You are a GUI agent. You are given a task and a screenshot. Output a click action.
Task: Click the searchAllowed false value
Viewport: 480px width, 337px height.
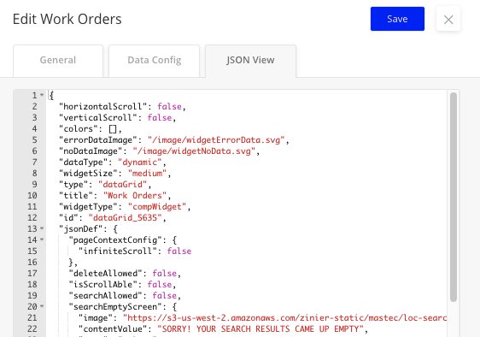[165, 296]
